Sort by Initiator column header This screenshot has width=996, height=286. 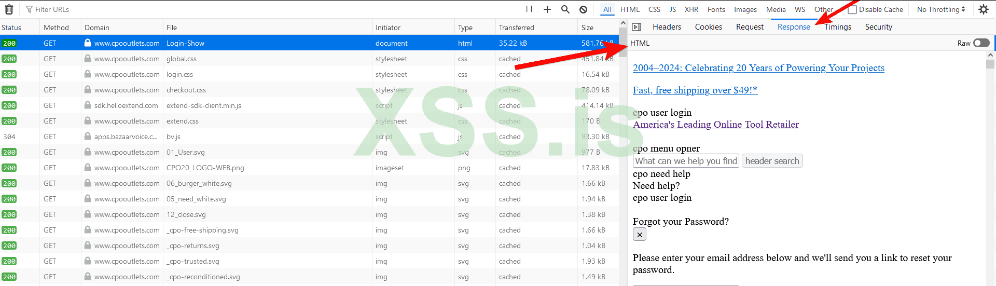413,28
